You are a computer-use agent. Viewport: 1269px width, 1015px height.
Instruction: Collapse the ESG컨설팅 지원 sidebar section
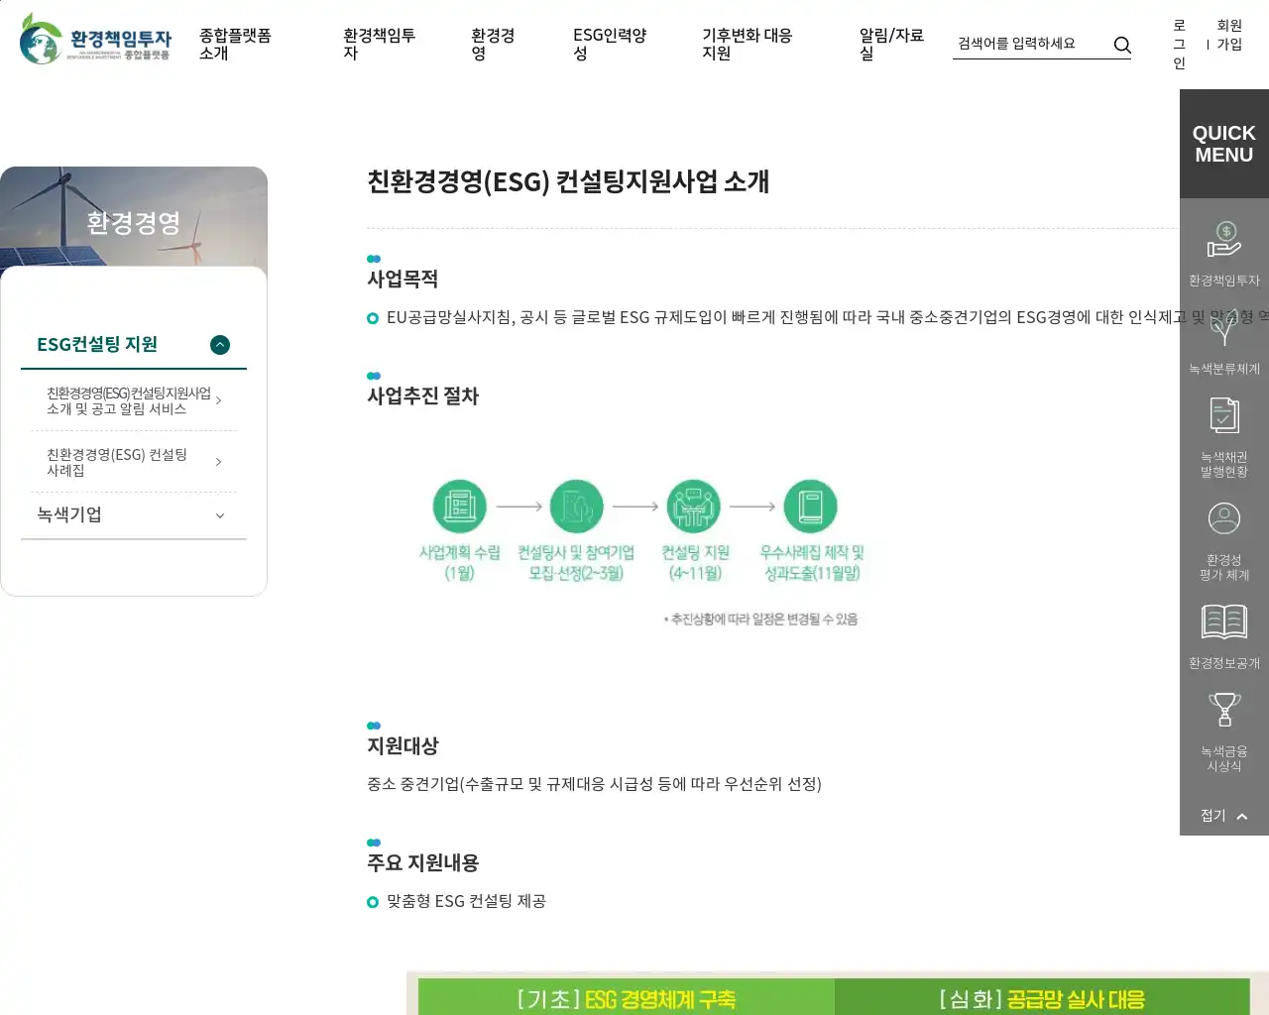coord(220,345)
